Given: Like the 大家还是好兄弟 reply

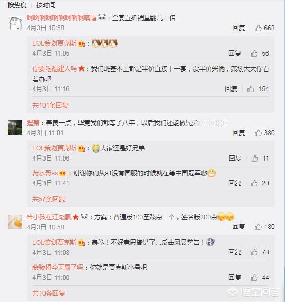Looking at the screenshot, I should tap(255, 158).
